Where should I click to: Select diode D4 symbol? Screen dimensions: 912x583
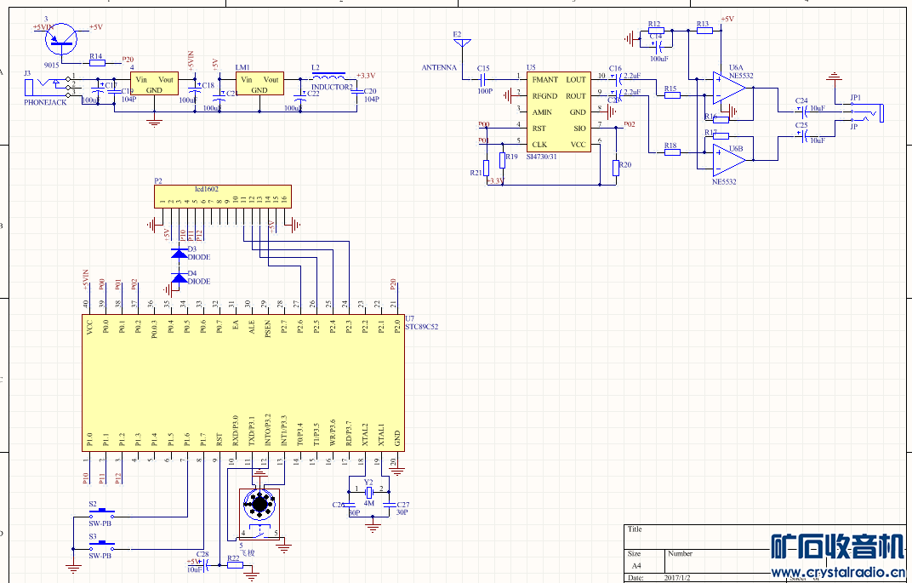tap(180, 277)
